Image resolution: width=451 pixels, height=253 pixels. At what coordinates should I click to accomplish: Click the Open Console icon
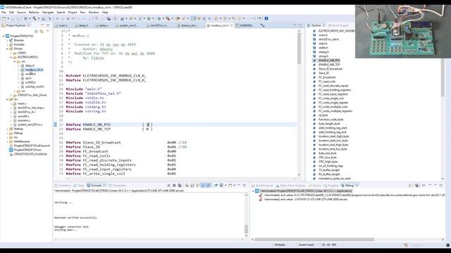[x=230, y=186]
